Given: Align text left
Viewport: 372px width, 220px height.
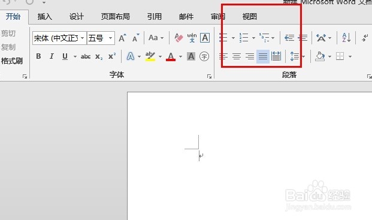Looking at the screenshot, I should pos(223,56).
